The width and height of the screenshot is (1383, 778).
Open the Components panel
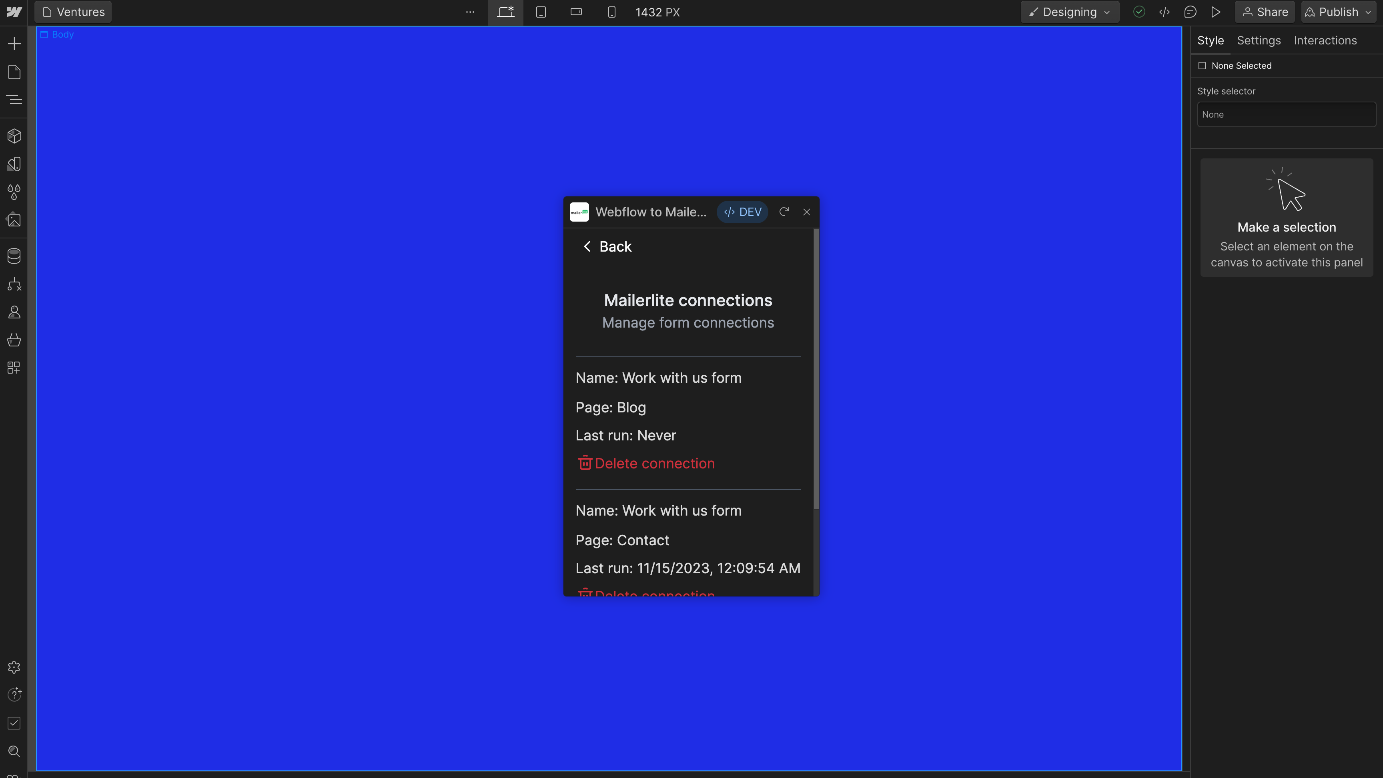click(x=14, y=136)
